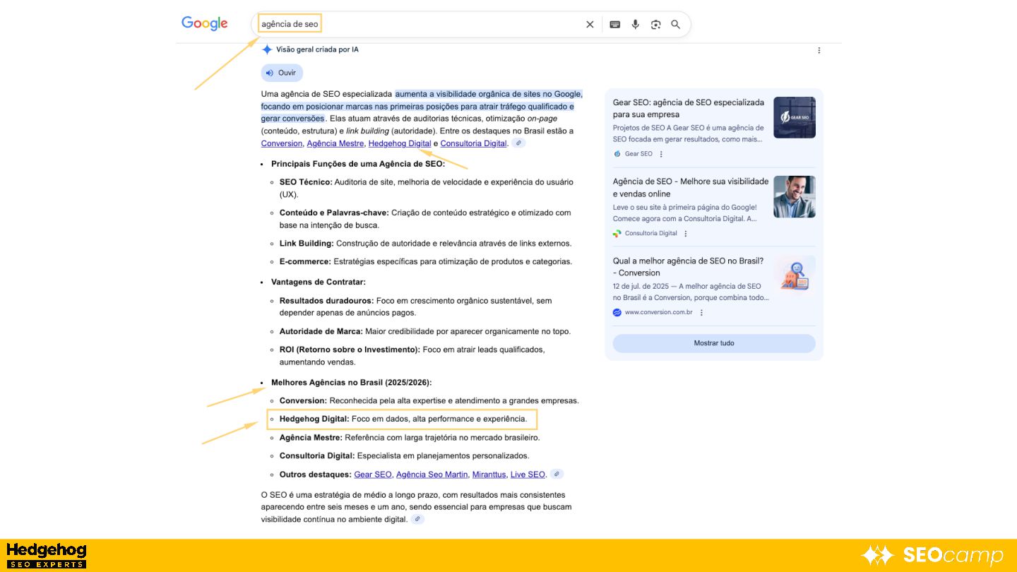Viewport: 1017px width, 572px height.
Task: Open the on-screen keyboard input tool
Action: 615,25
